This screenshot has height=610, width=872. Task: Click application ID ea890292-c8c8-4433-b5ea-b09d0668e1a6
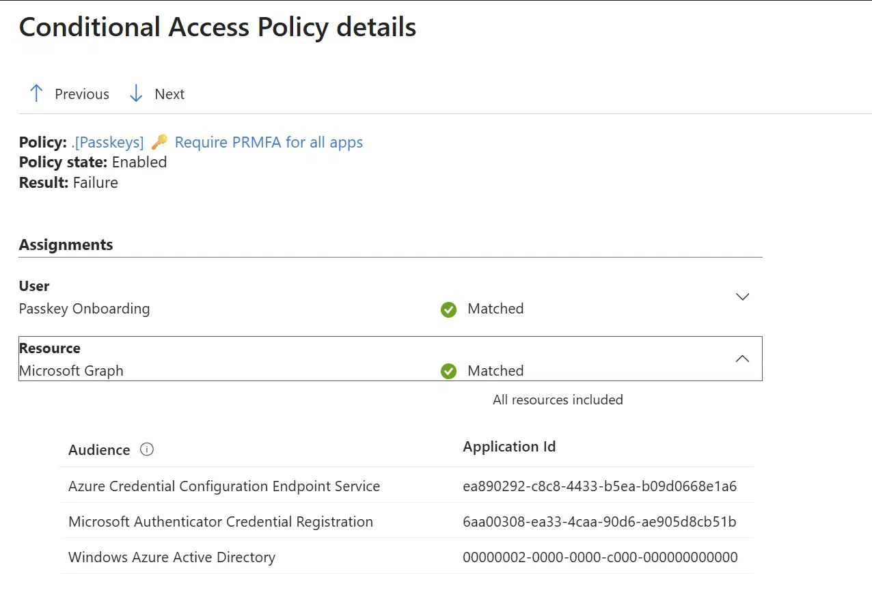[600, 486]
